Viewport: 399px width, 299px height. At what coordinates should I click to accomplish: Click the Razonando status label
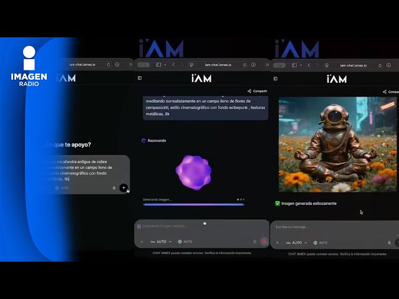click(x=156, y=141)
